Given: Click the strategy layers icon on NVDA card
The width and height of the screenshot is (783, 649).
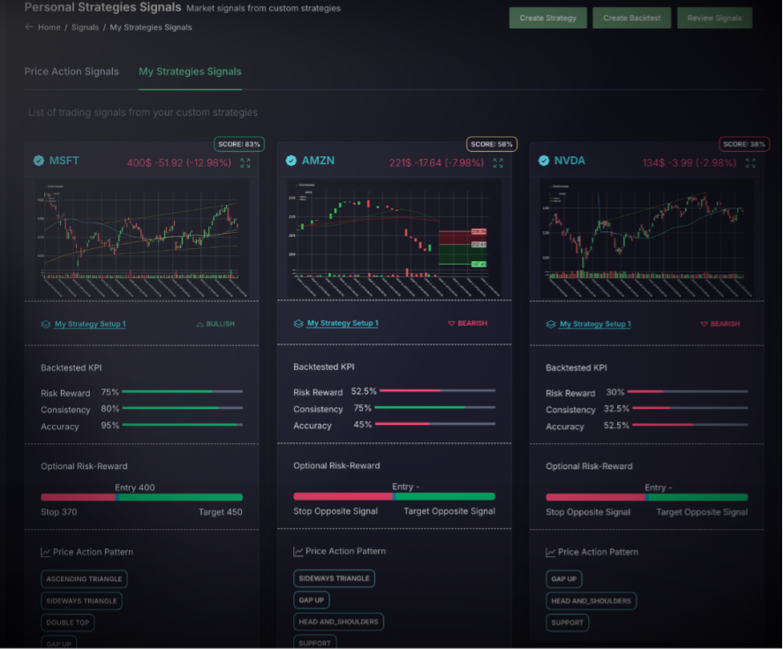Looking at the screenshot, I should coord(551,324).
